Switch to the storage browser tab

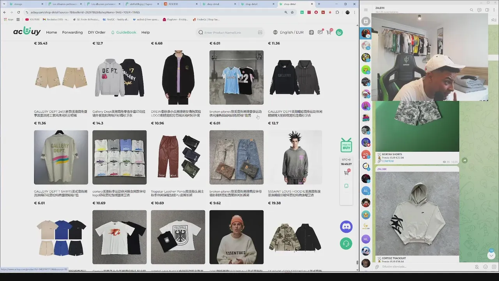tap(25, 4)
